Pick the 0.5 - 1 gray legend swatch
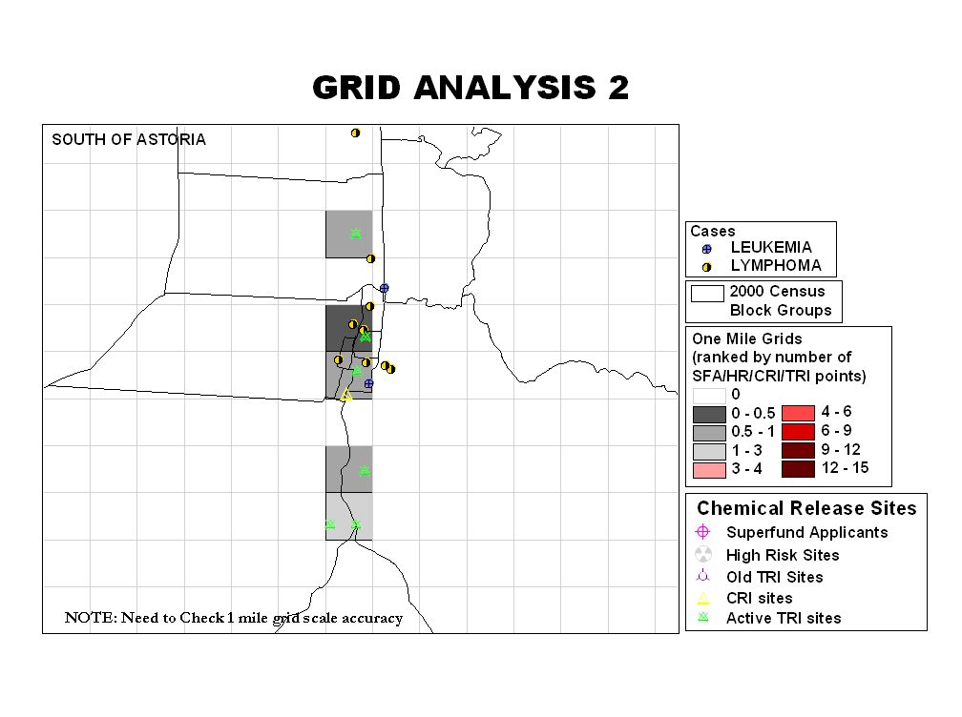The width and height of the screenshot is (962, 717). point(709,432)
